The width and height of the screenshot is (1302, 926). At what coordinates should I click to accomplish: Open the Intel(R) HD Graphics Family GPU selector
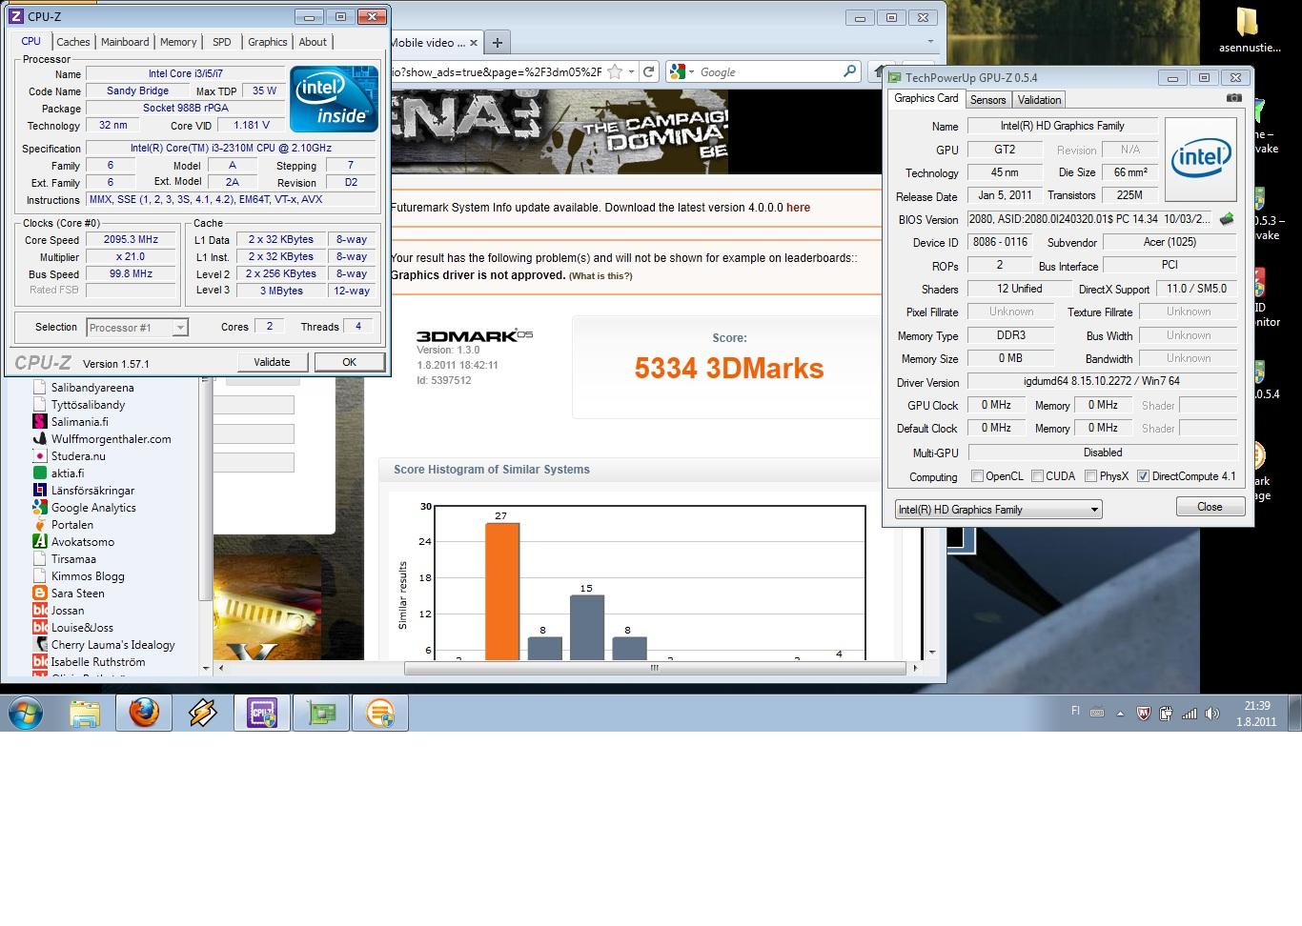pyautogui.click(x=998, y=510)
